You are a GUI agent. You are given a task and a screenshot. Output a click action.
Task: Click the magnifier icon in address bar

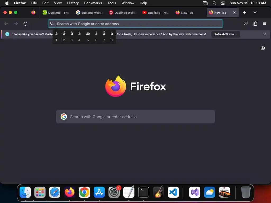[52, 24]
